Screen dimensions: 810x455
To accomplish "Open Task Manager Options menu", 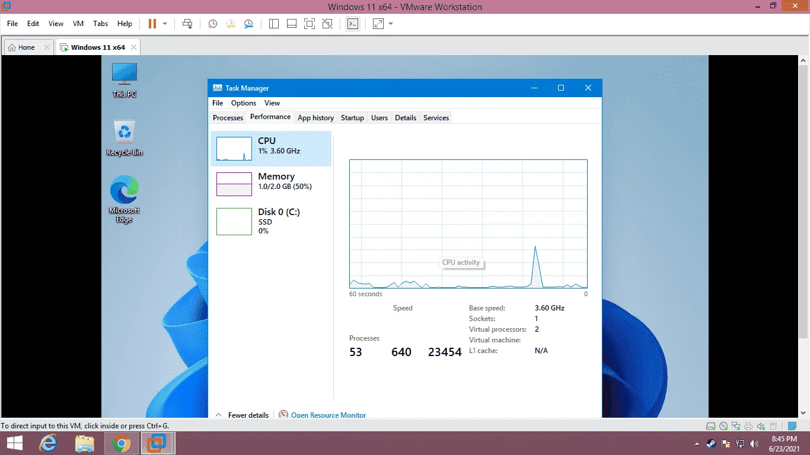I will click(x=244, y=103).
